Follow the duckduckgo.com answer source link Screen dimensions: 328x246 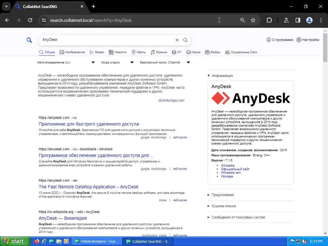coord(171,100)
